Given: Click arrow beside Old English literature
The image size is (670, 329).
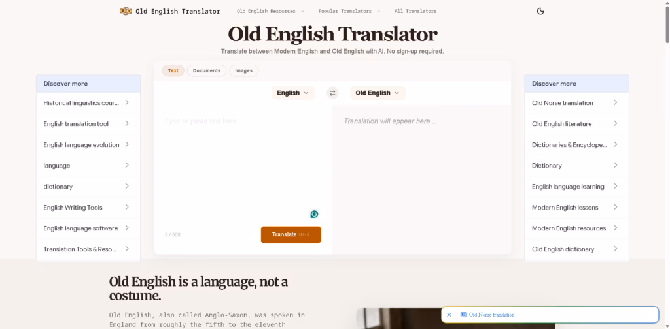Looking at the screenshot, I should pyautogui.click(x=615, y=123).
